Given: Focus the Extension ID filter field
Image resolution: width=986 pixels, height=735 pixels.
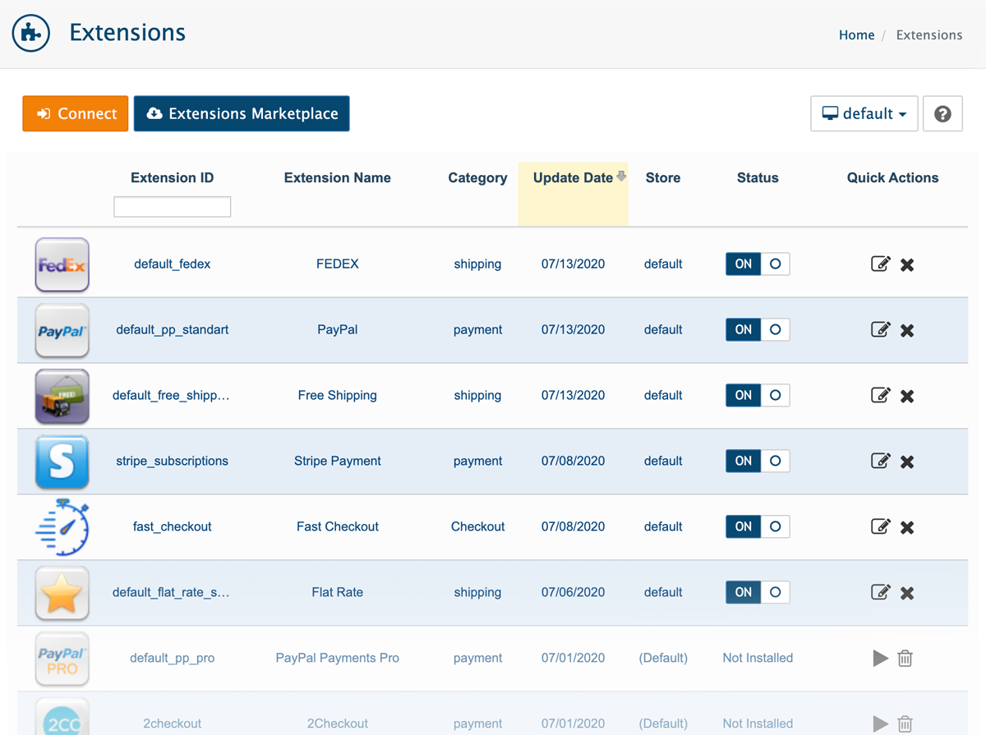Looking at the screenshot, I should [173, 207].
